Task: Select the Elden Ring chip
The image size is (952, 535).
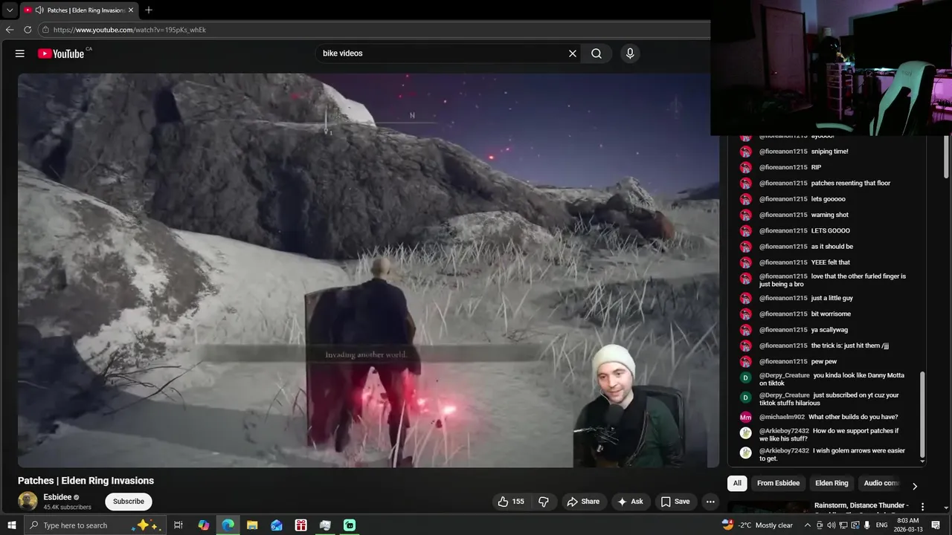Action: click(832, 483)
